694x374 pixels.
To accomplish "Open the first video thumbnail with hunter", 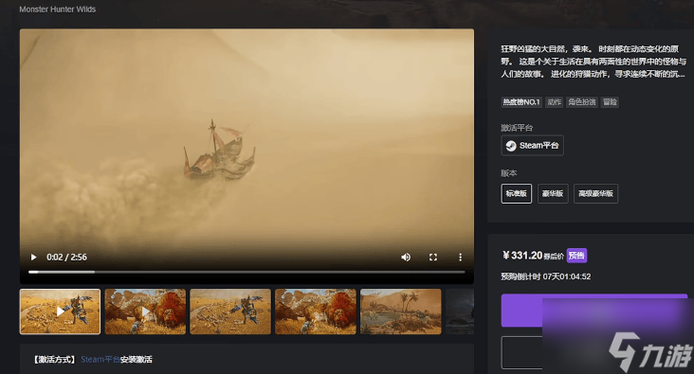I will tap(60, 312).
